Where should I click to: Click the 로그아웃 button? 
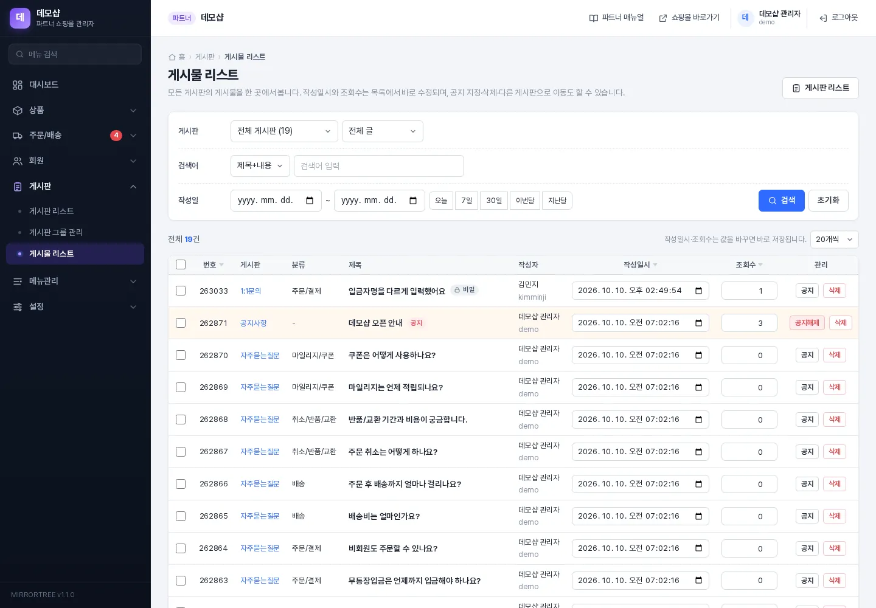coord(838,18)
